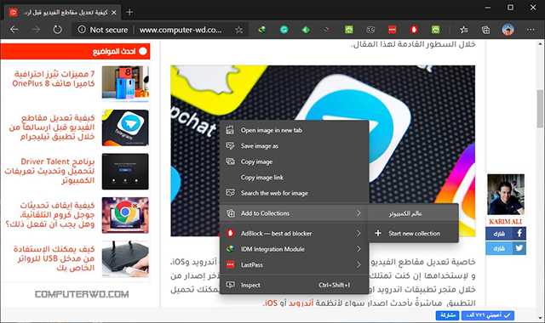Open the AdBlock toolbar extension icon

(x=414, y=30)
